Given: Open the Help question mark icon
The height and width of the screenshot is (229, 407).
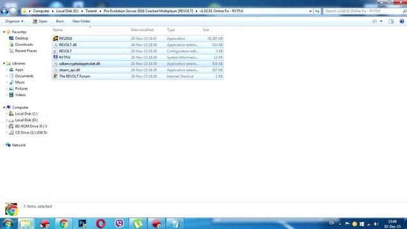Looking at the screenshot, I should [x=402, y=21].
